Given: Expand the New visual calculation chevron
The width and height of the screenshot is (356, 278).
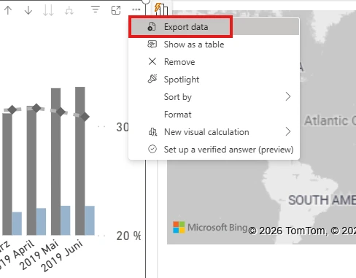Looking at the screenshot, I should pos(288,131).
